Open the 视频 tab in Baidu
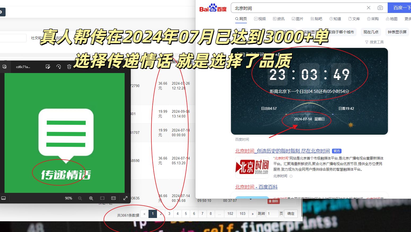Screen dimensions: 411x232 [260, 19]
